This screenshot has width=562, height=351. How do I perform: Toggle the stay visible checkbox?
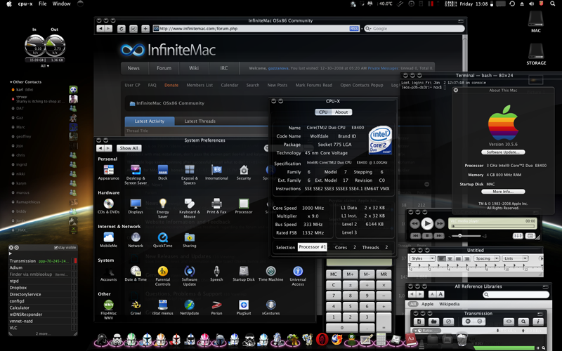click(55, 248)
